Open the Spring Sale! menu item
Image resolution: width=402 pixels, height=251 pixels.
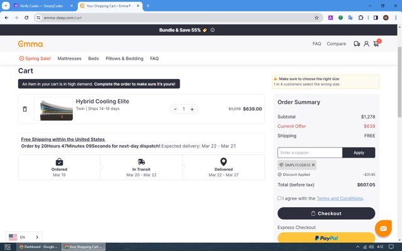[35, 58]
